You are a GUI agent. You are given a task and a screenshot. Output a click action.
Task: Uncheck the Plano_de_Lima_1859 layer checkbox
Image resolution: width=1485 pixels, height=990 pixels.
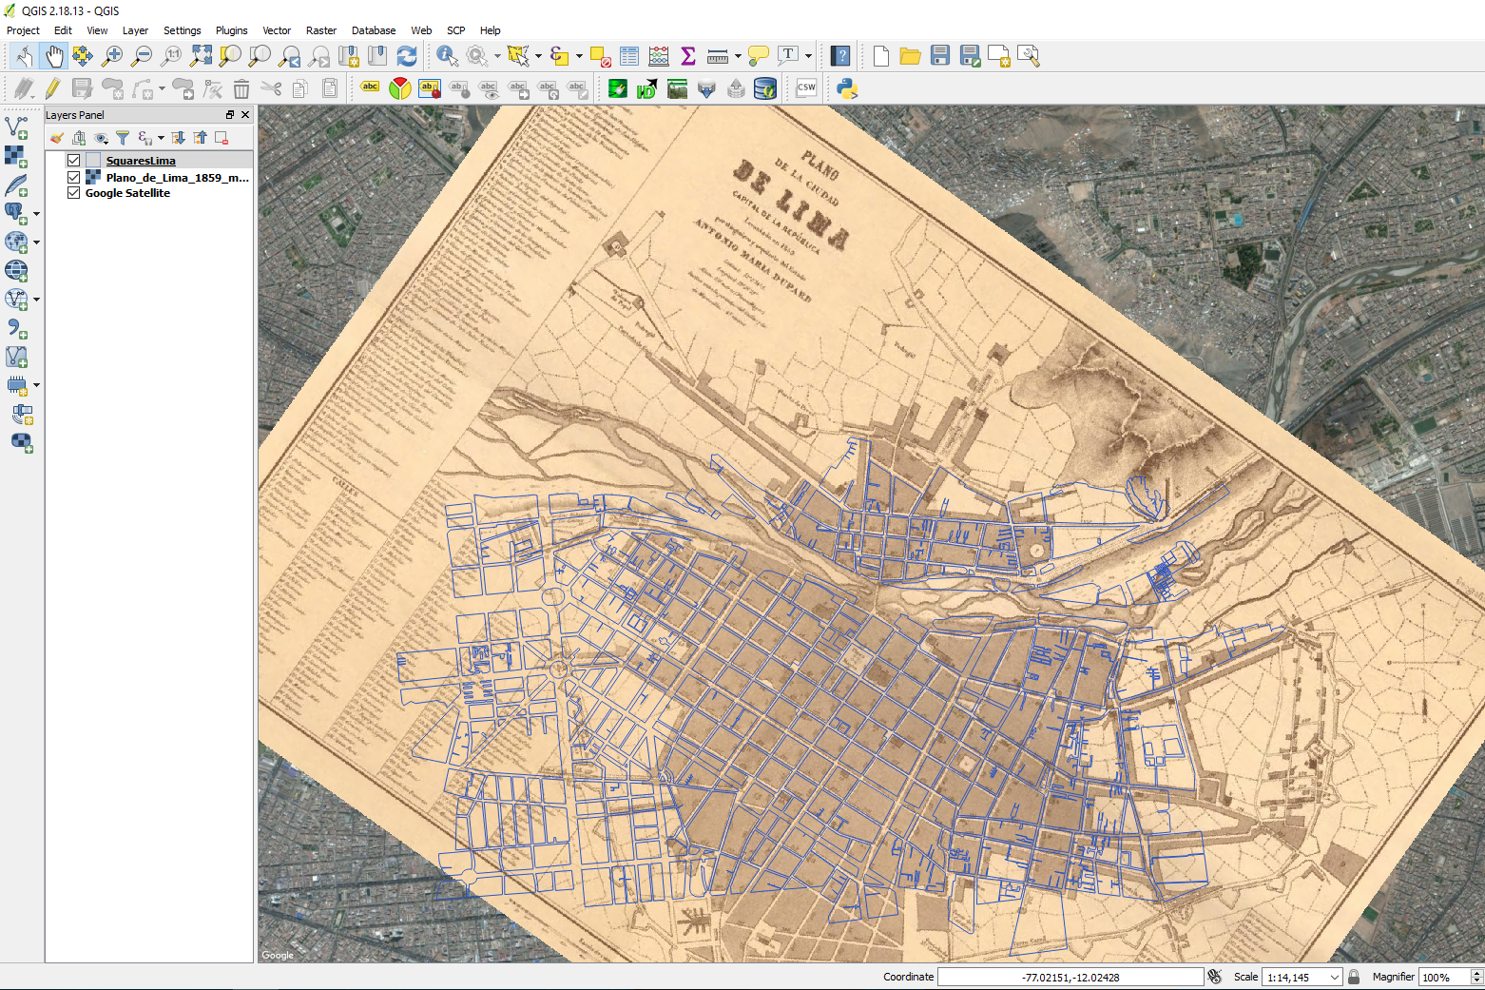tap(73, 177)
